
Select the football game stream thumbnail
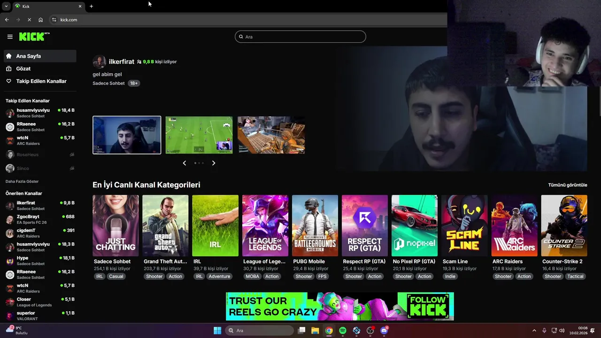[199, 135]
